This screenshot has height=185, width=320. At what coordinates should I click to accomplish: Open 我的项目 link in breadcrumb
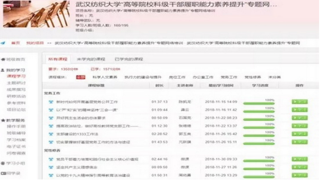(35, 43)
